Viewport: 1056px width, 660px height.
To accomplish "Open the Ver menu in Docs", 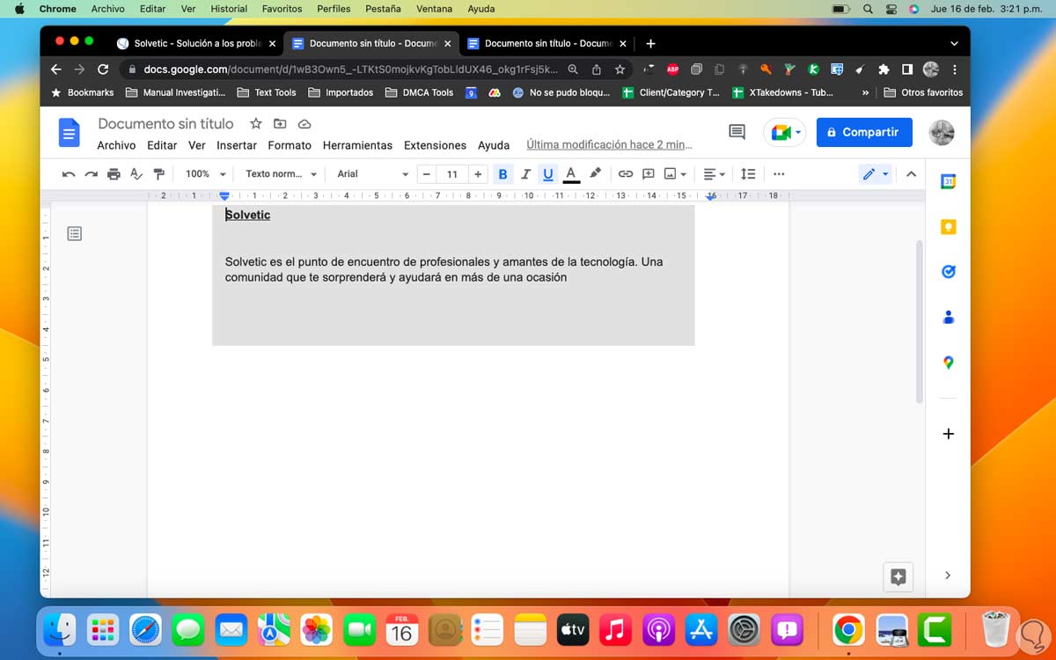I will pyautogui.click(x=197, y=145).
